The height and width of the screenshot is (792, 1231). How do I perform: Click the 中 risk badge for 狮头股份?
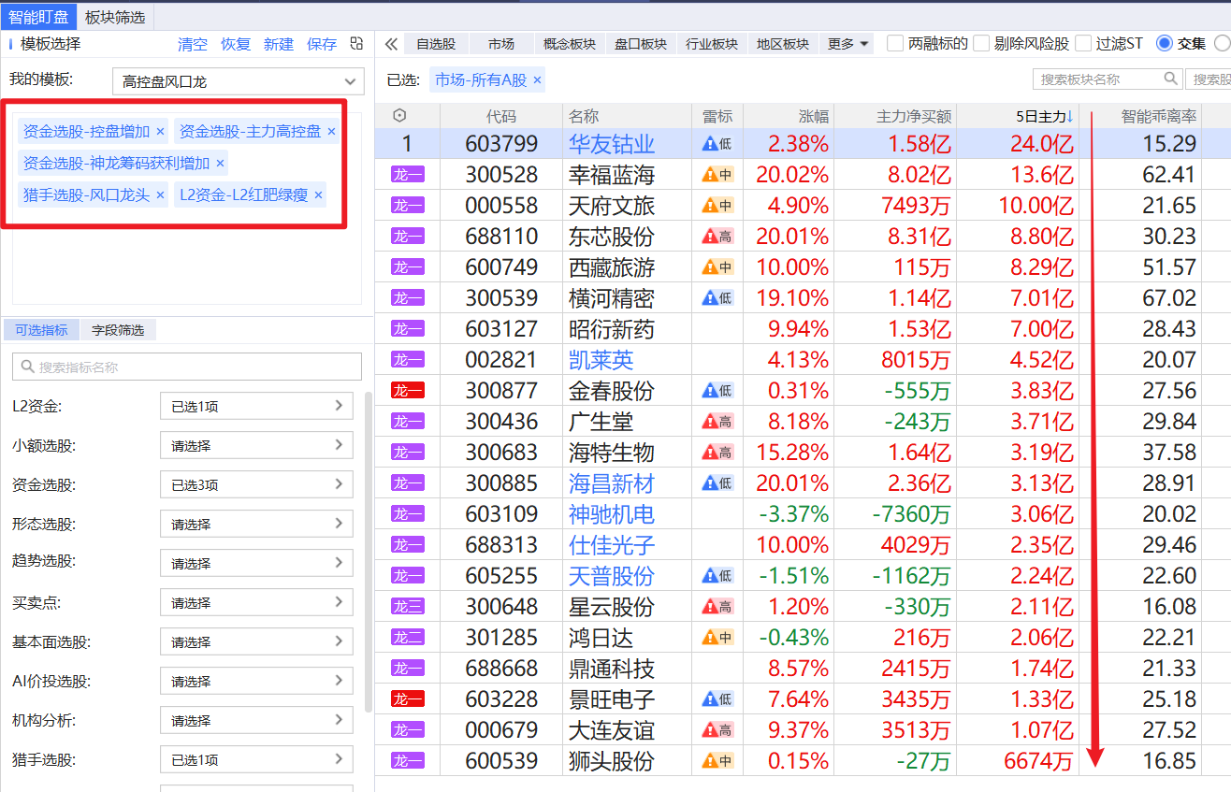click(x=718, y=761)
